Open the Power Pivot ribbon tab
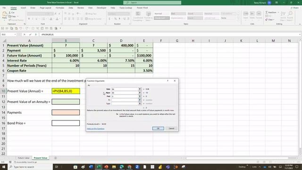Image resolution: width=302 pixels, height=170 pixels. [143, 8]
